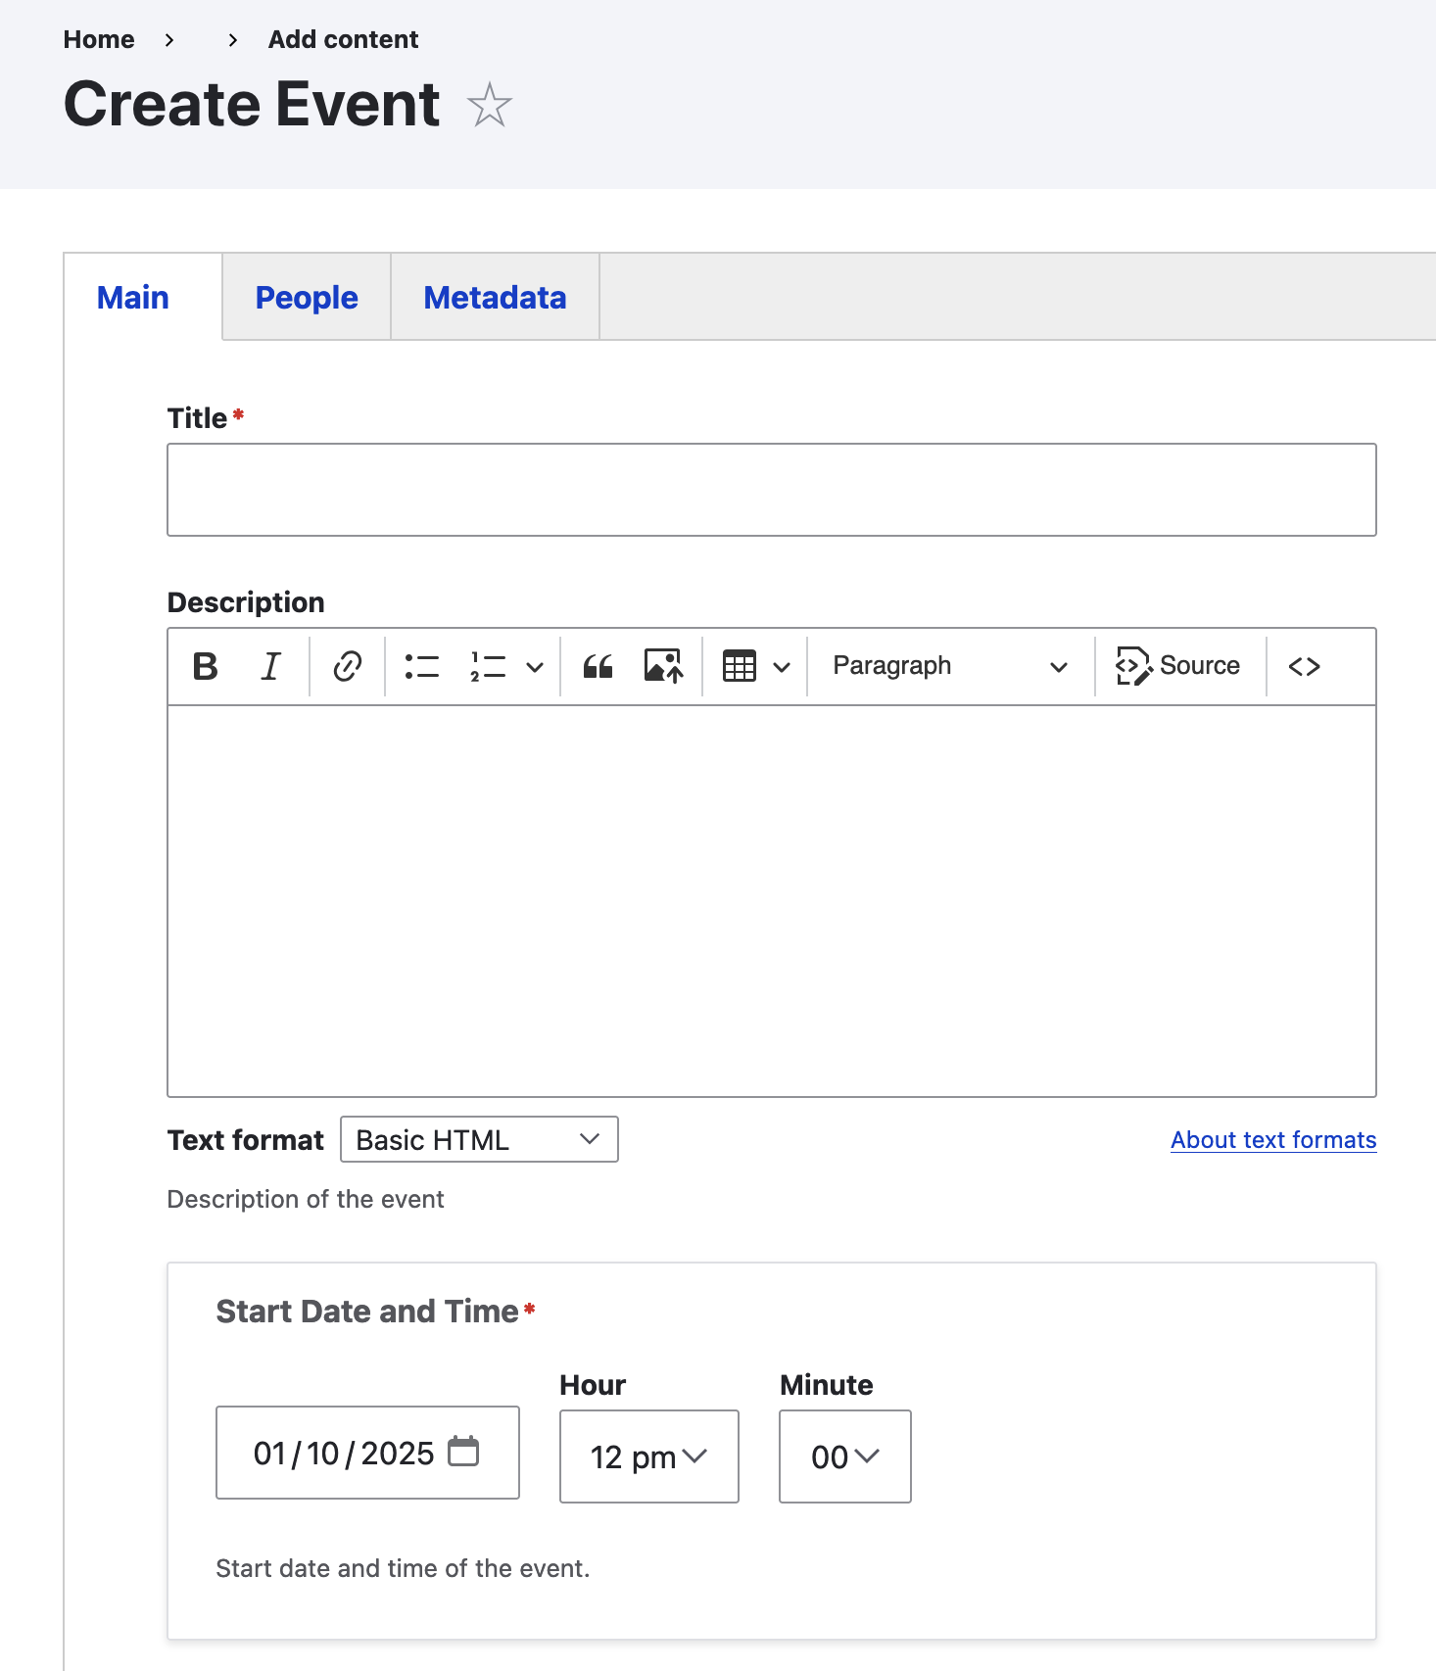Click into the Title input field
Screen dimensions: 1436x1671
point(771,490)
